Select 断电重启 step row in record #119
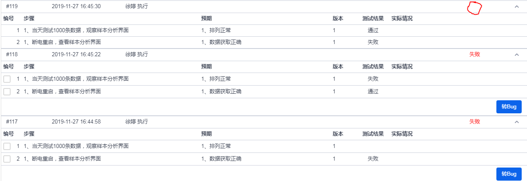This screenshot has width=527, height=181. pyautogui.click(x=264, y=42)
